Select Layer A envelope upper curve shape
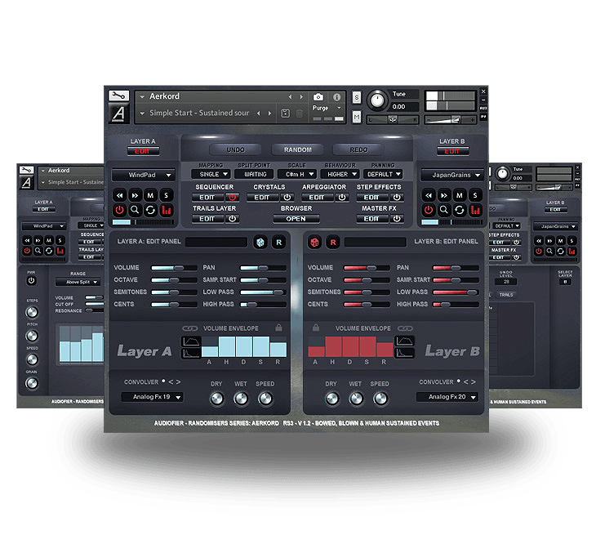The height and width of the screenshot is (535, 596). pos(191,341)
